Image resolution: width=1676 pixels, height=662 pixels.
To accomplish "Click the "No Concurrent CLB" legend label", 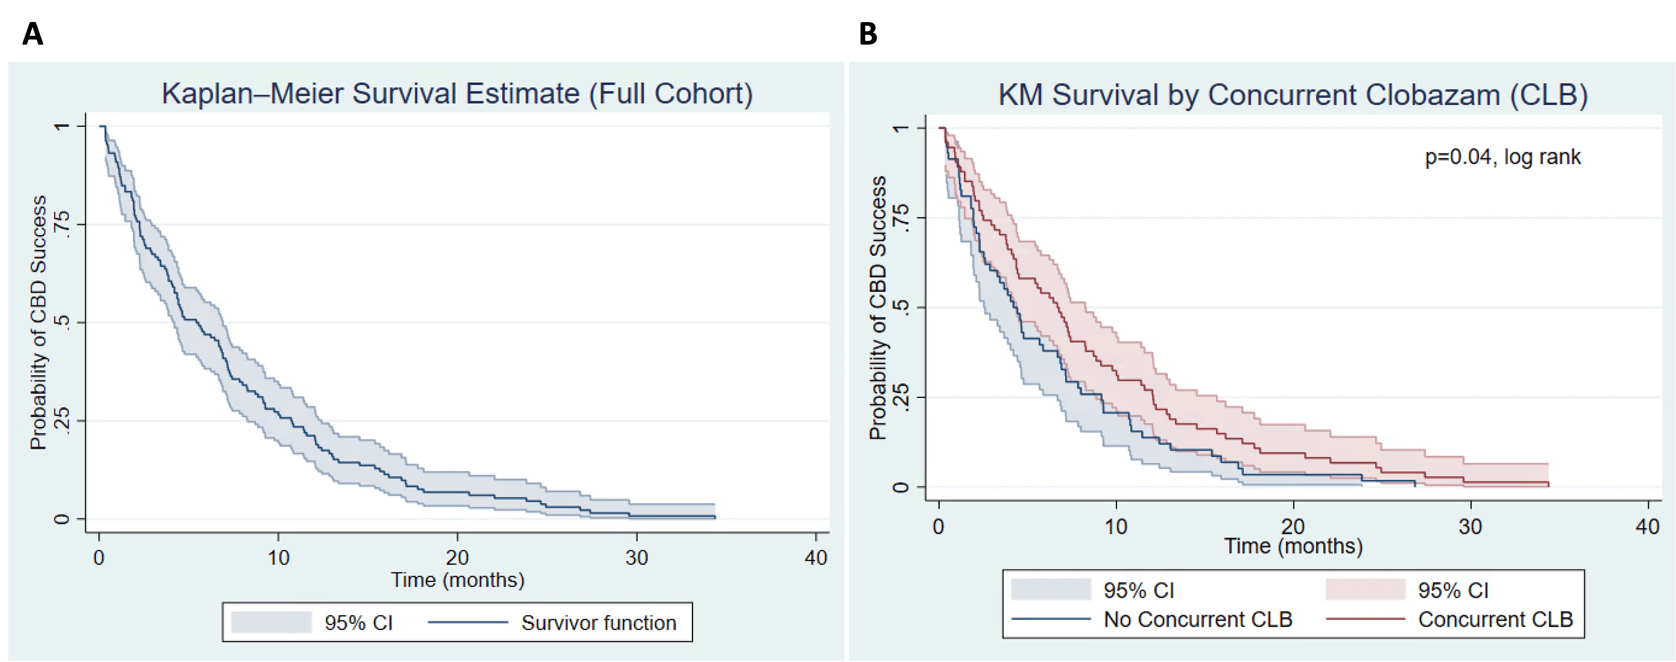I will (x=1198, y=619).
